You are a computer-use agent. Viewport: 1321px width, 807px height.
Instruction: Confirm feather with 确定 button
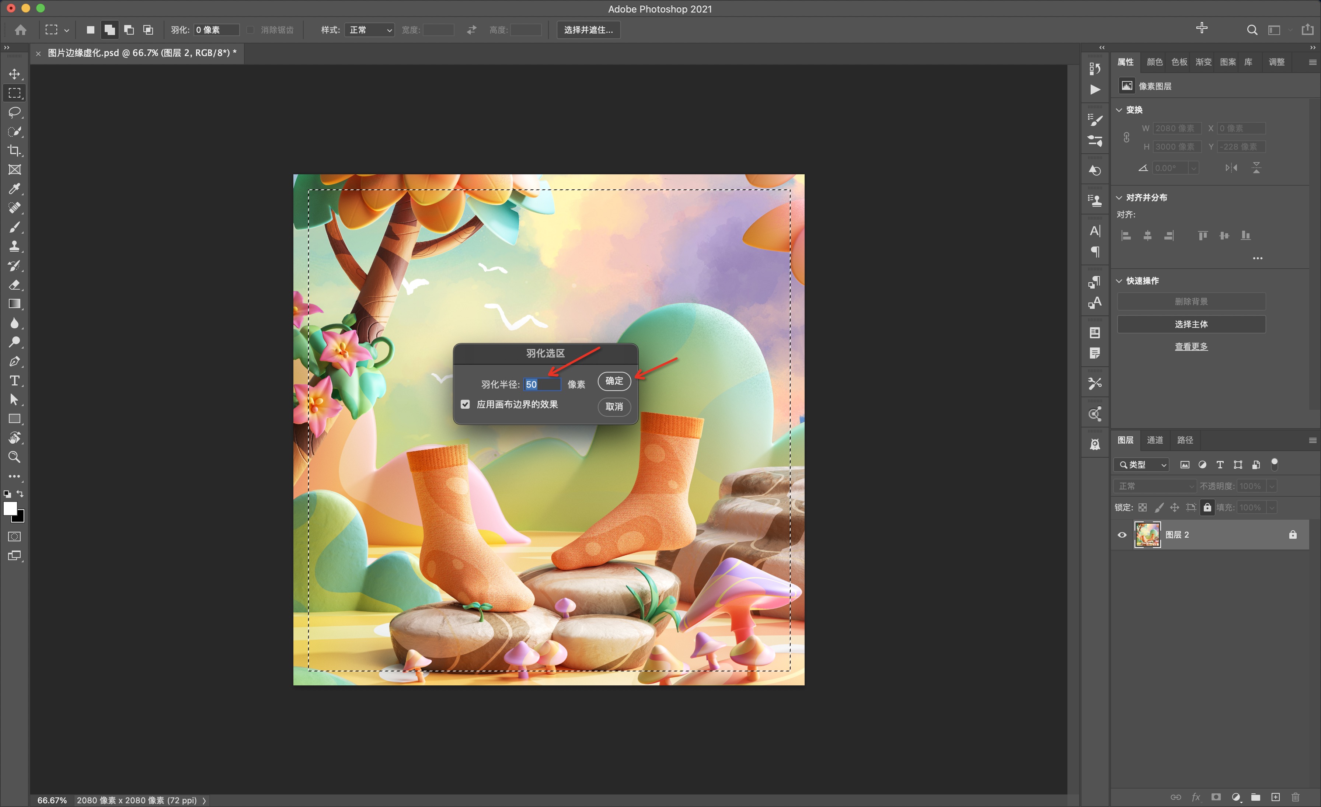pos(614,381)
